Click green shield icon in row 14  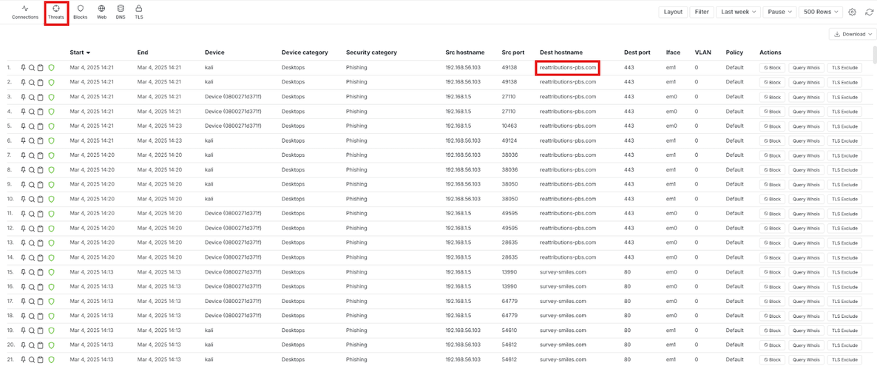click(x=51, y=257)
